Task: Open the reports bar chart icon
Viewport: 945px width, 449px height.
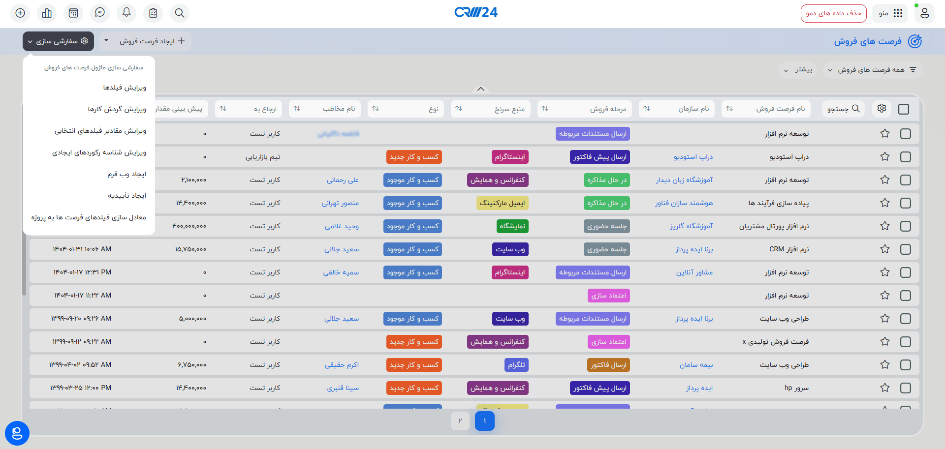Action: tap(47, 13)
